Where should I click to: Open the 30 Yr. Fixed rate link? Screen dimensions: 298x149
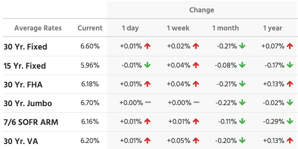tap(25, 47)
